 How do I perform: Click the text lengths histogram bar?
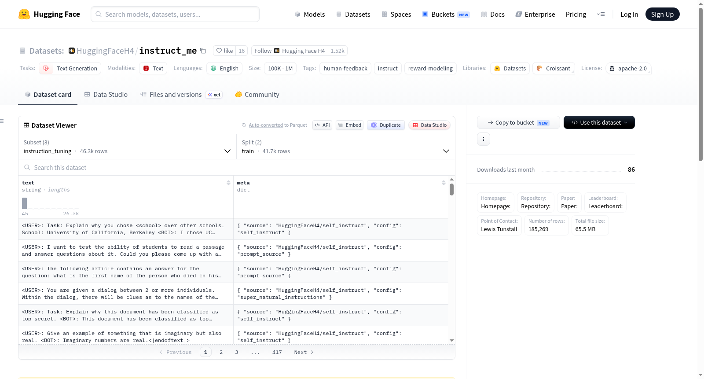(x=25, y=203)
